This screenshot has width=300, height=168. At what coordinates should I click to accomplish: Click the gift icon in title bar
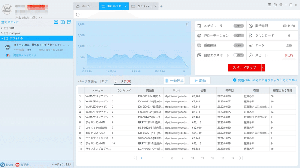pos(269,5)
